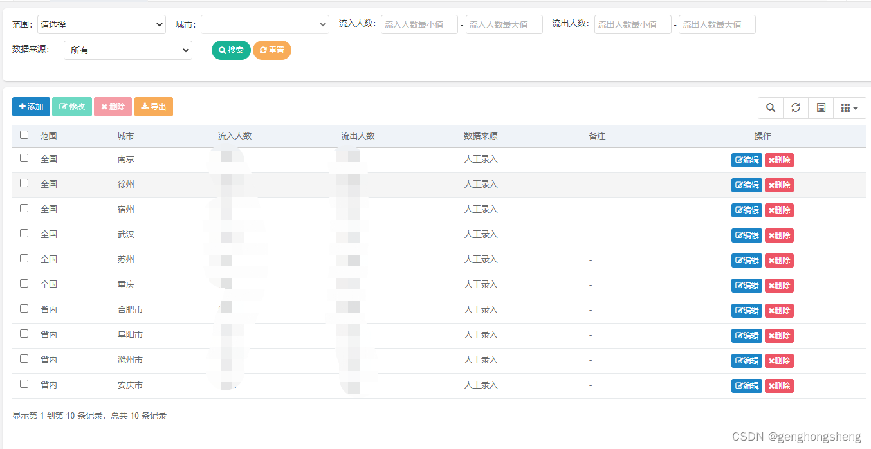Open the 范围 请选择 dropdown
This screenshot has width=871, height=449.
pyautogui.click(x=101, y=24)
